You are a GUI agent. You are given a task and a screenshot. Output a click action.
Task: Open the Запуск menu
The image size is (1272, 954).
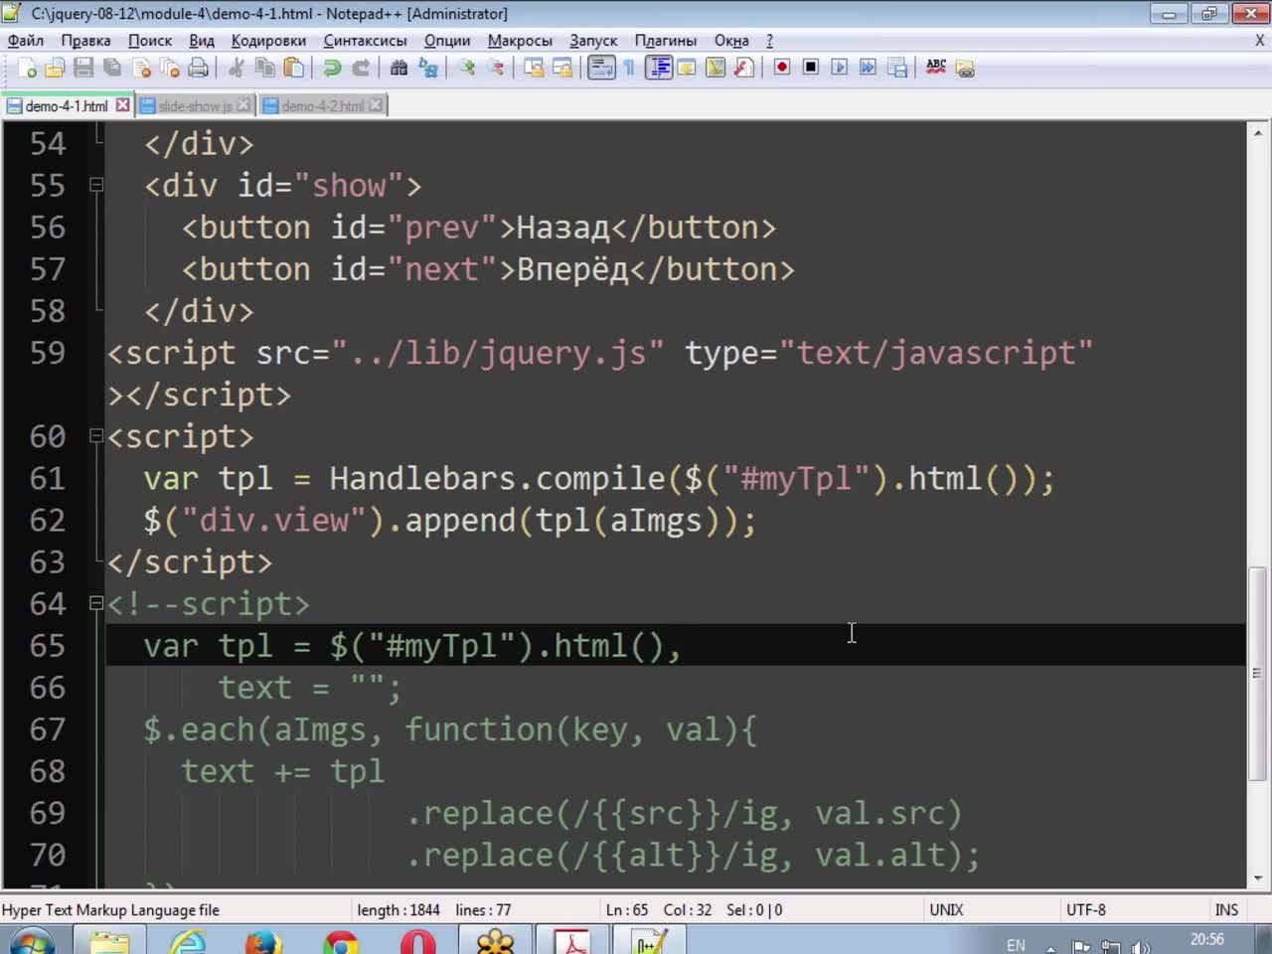pos(593,41)
